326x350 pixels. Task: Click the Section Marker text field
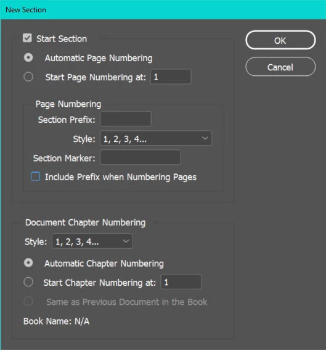coord(141,157)
